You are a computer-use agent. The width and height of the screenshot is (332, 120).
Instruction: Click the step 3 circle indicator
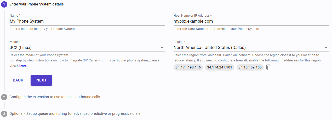4,114
